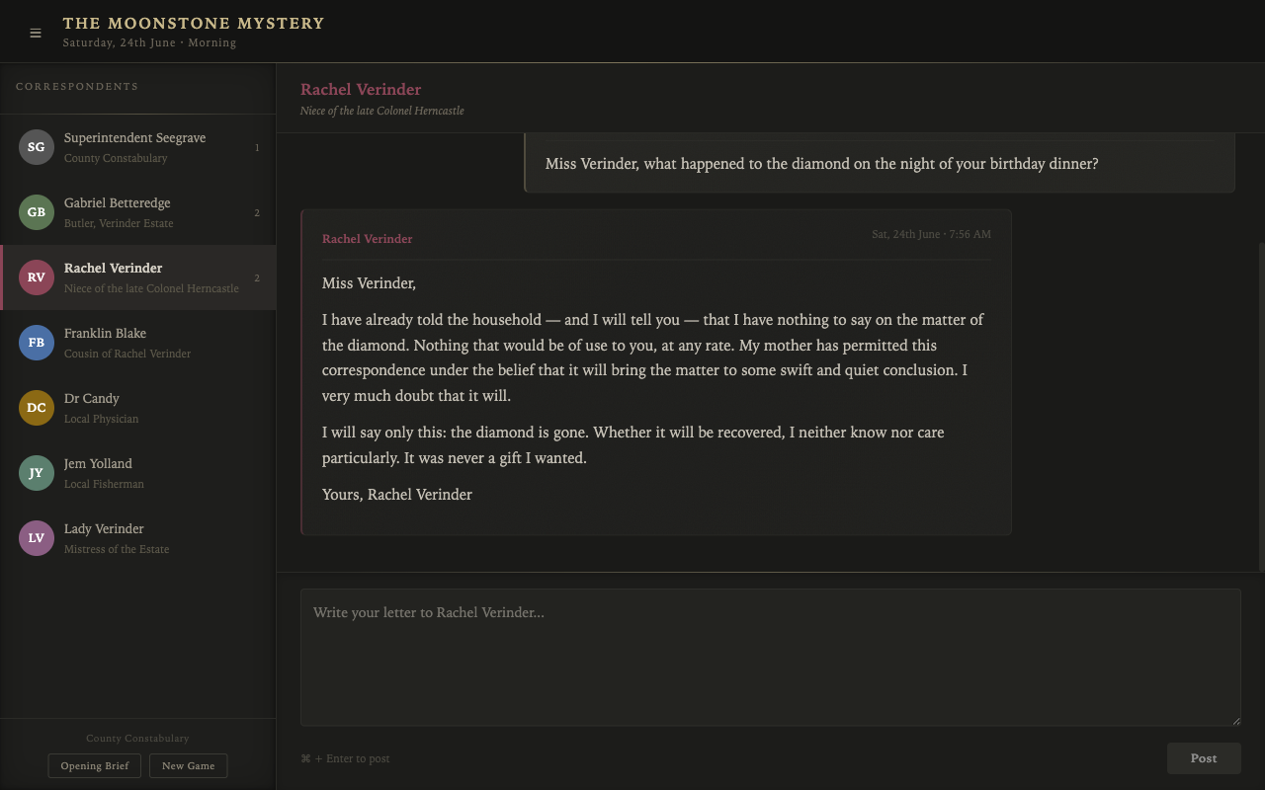This screenshot has height=790, width=1265.
Task: Click the resize handle of the letter box
Action: tap(1235, 721)
